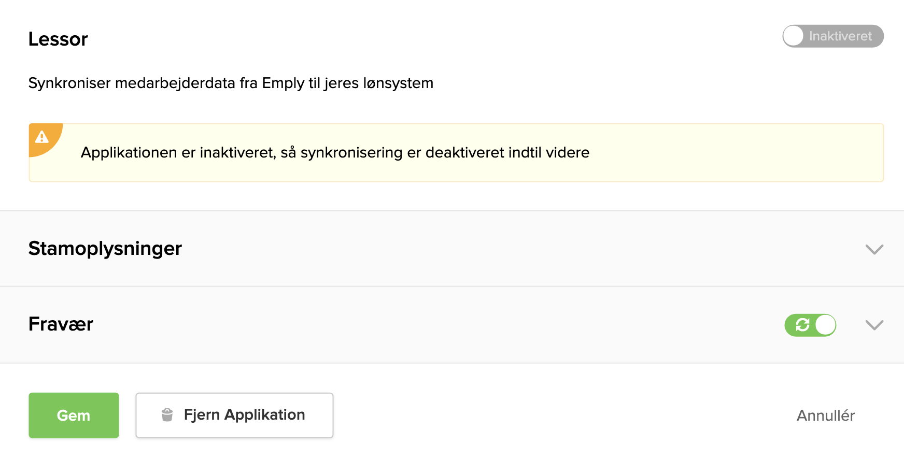The image size is (904, 458).
Task: Remove the app via Fjern Applikation button
Action: tap(234, 415)
